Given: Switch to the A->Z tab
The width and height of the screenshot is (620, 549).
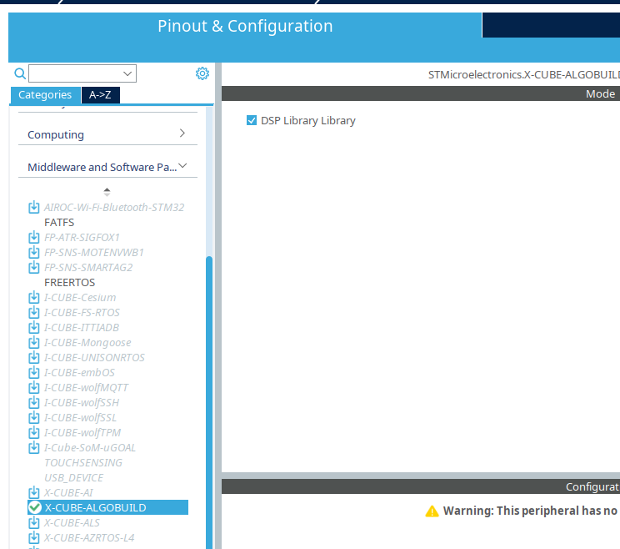Looking at the screenshot, I should pyautogui.click(x=101, y=95).
